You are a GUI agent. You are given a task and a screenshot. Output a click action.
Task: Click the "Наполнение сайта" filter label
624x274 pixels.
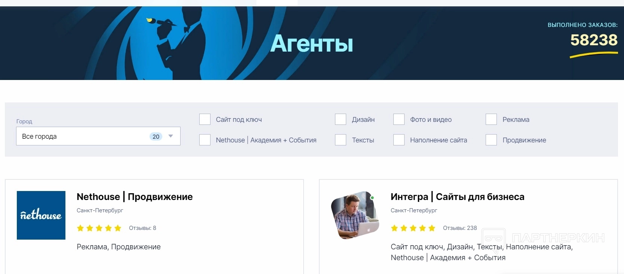pyautogui.click(x=439, y=140)
